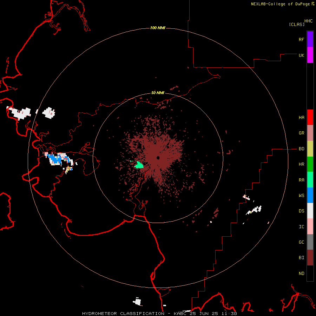Viewport: 316px width, 316px height.
Task: Click the green rain echo near radar
Action: tap(139, 165)
